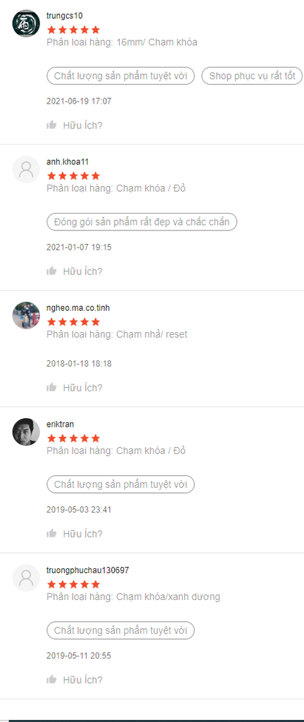Screen dimensions: 304x722
Task: Click thumbs-up icon on trungcs10's review
Action: point(51,125)
